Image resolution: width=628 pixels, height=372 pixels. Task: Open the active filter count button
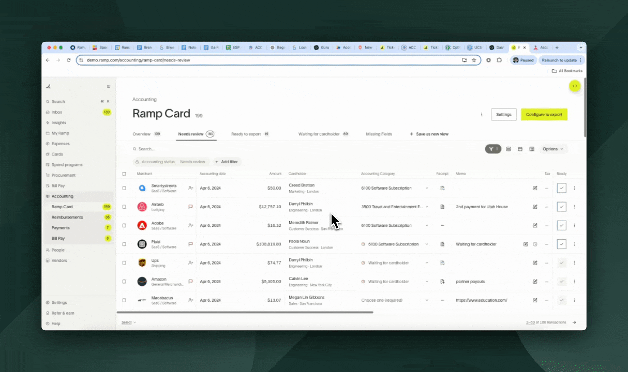[493, 149]
